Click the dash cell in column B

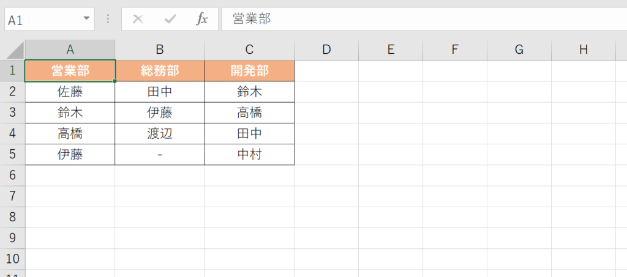[x=160, y=155]
